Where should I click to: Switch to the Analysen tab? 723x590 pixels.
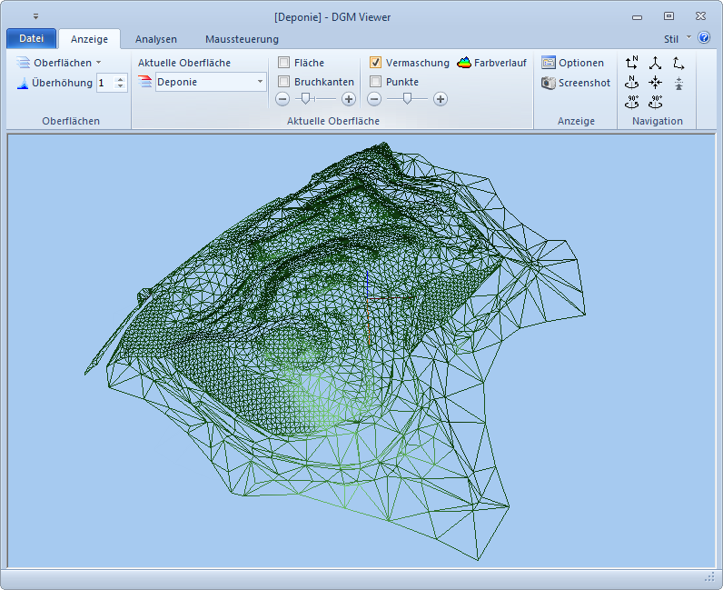coord(156,39)
